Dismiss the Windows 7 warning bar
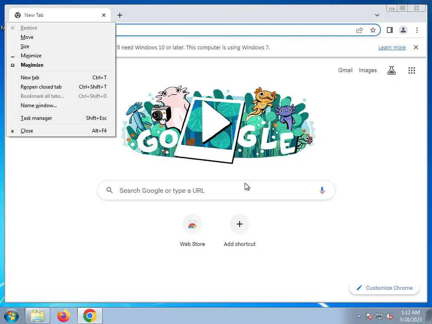 [x=416, y=47]
